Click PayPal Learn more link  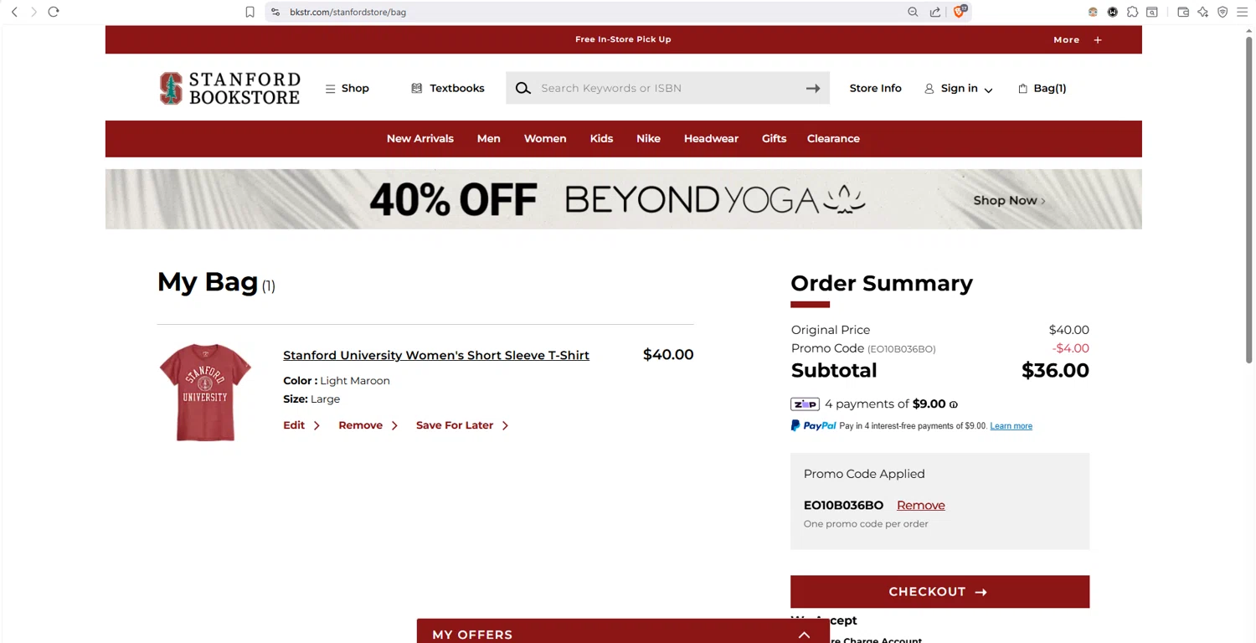click(x=1011, y=426)
